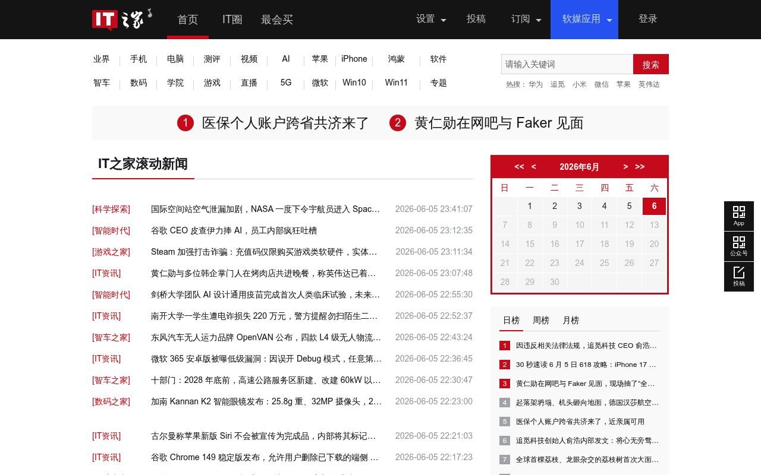
Task: Click the [游戏之家] category tag
Action: [x=111, y=252]
